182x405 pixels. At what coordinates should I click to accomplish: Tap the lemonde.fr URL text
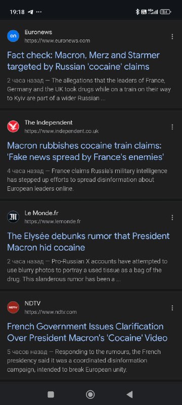pyautogui.click(x=53, y=221)
